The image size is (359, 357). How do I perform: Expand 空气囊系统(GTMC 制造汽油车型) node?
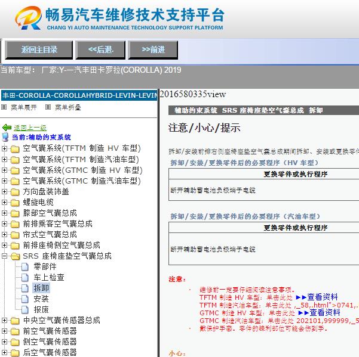4,181
